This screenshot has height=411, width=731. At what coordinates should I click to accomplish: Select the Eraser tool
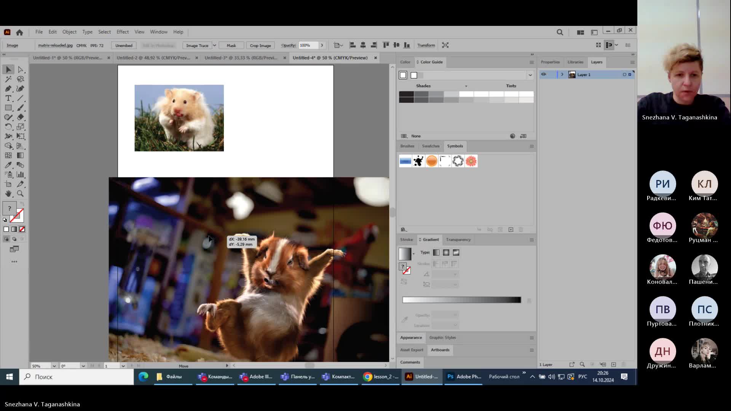pyautogui.click(x=21, y=117)
